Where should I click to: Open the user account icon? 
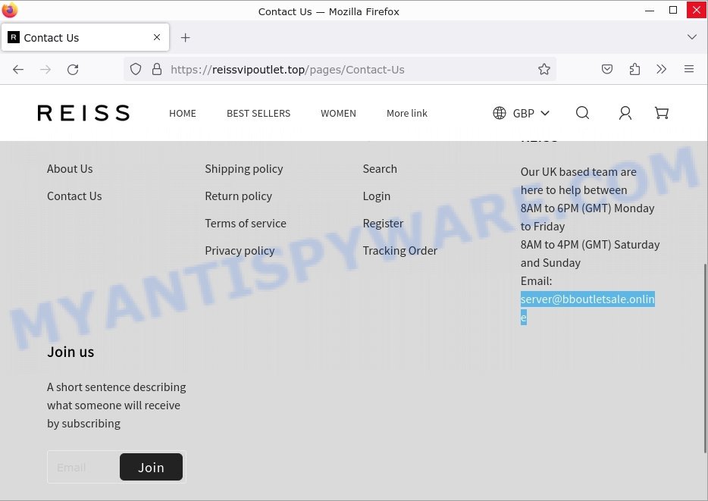pyautogui.click(x=625, y=113)
